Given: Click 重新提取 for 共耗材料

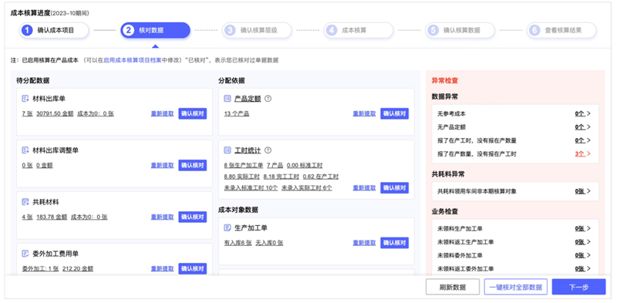Looking at the screenshot, I should (x=162, y=217).
